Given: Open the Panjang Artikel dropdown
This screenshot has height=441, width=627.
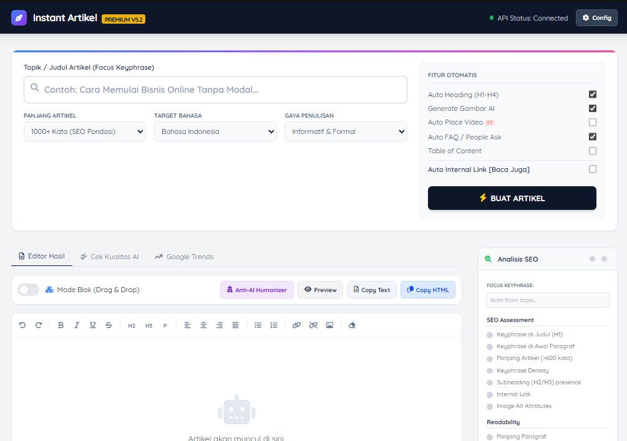Looking at the screenshot, I should [x=85, y=131].
